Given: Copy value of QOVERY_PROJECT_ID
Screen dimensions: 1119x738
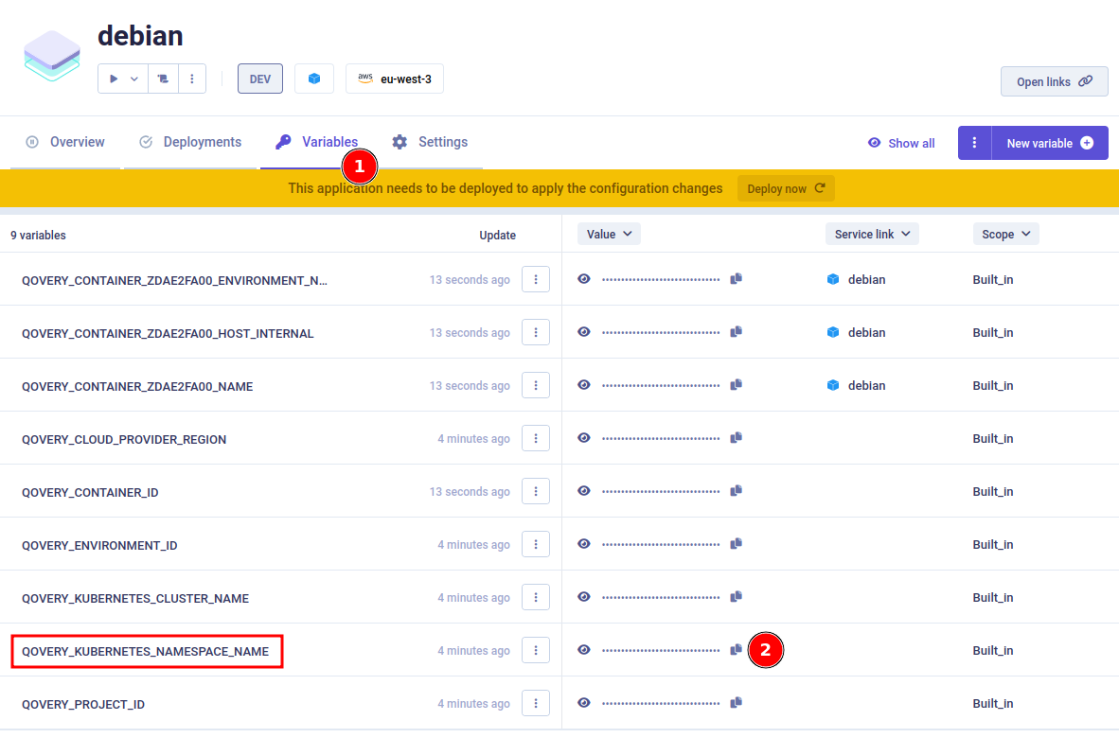Looking at the screenshot, I should point(737,702).
